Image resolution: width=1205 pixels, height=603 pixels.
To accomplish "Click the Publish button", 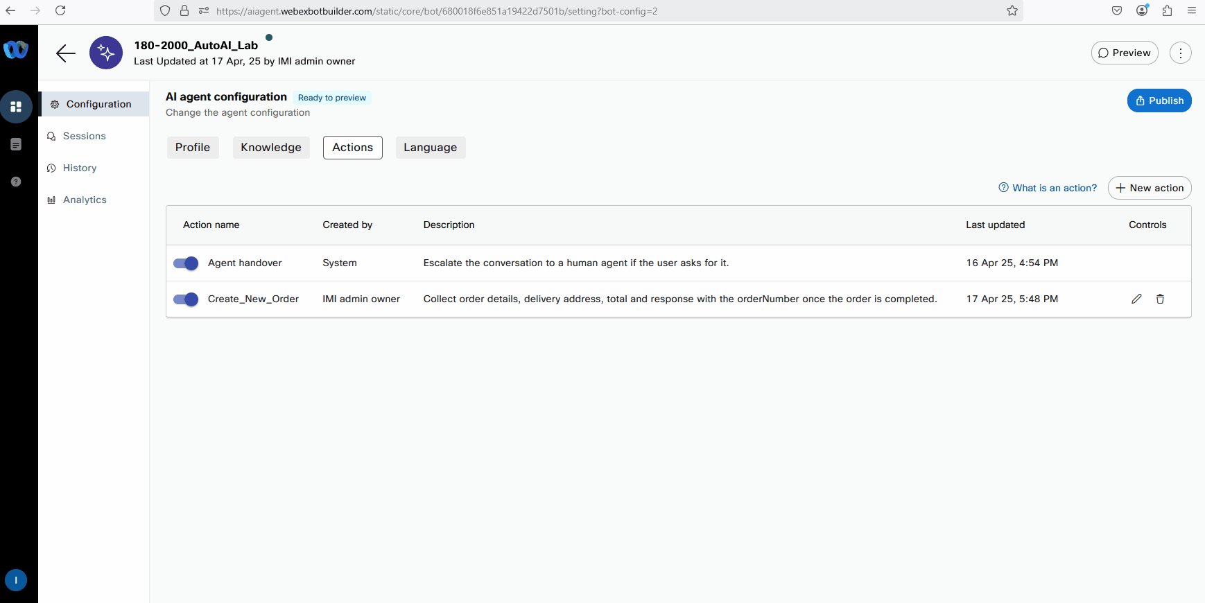I will pyautogui.click(x=1159, y=101).
